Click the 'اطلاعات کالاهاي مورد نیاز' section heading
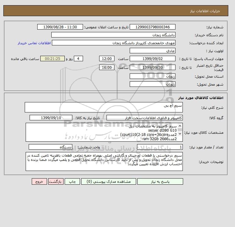 [201, 98]
